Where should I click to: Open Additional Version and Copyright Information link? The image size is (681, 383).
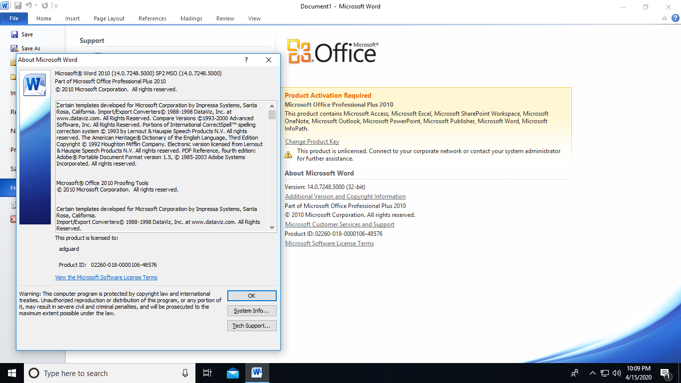tap(345, 196)
